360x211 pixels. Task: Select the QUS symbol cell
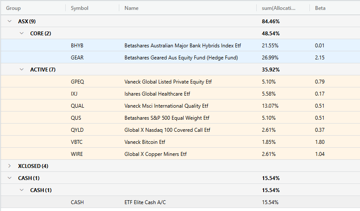tap(76, 118)
